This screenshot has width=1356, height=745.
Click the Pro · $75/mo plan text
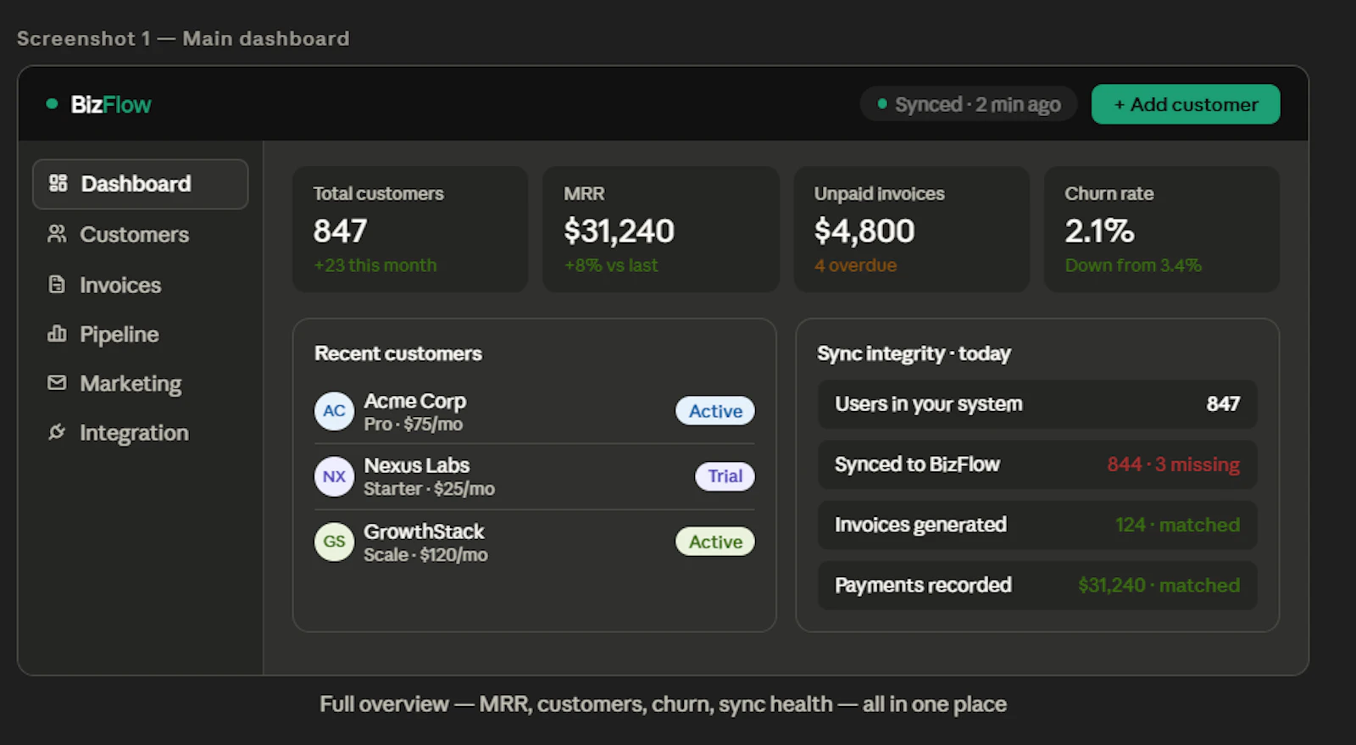pyautogui.click(x=414, y=424)
